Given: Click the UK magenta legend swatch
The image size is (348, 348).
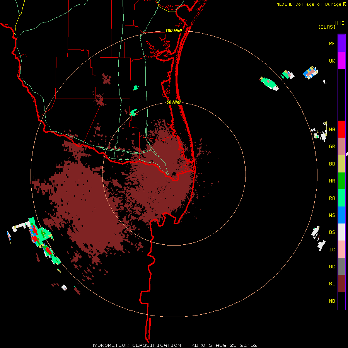Looking at the screenshot, I should tap(341, 61).
